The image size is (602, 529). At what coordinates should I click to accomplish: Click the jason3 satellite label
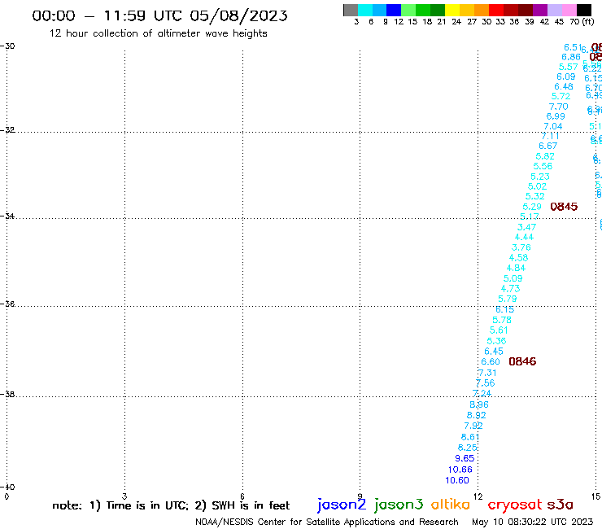pyautogui.click(x=399, y=505)
